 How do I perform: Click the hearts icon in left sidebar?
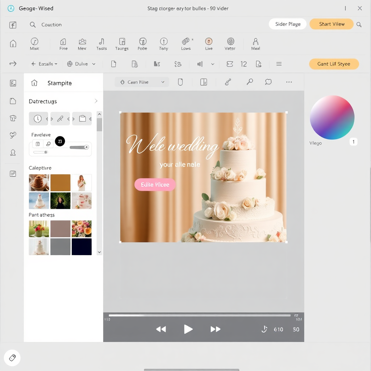coord(13,135)
